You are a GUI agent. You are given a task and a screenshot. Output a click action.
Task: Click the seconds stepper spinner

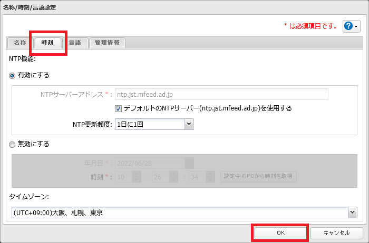point(210,176)
